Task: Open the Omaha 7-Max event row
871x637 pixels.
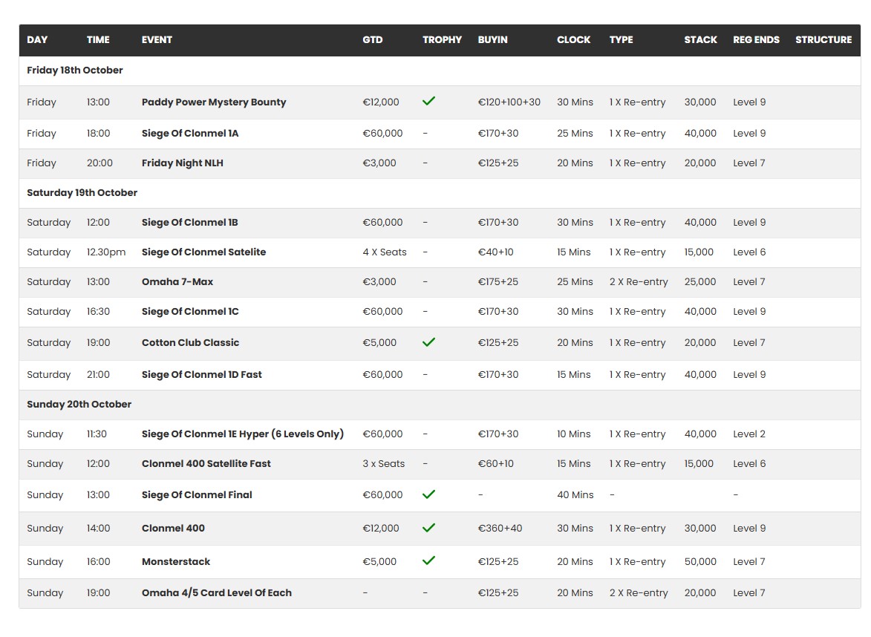Action: [x=177, y=282]
